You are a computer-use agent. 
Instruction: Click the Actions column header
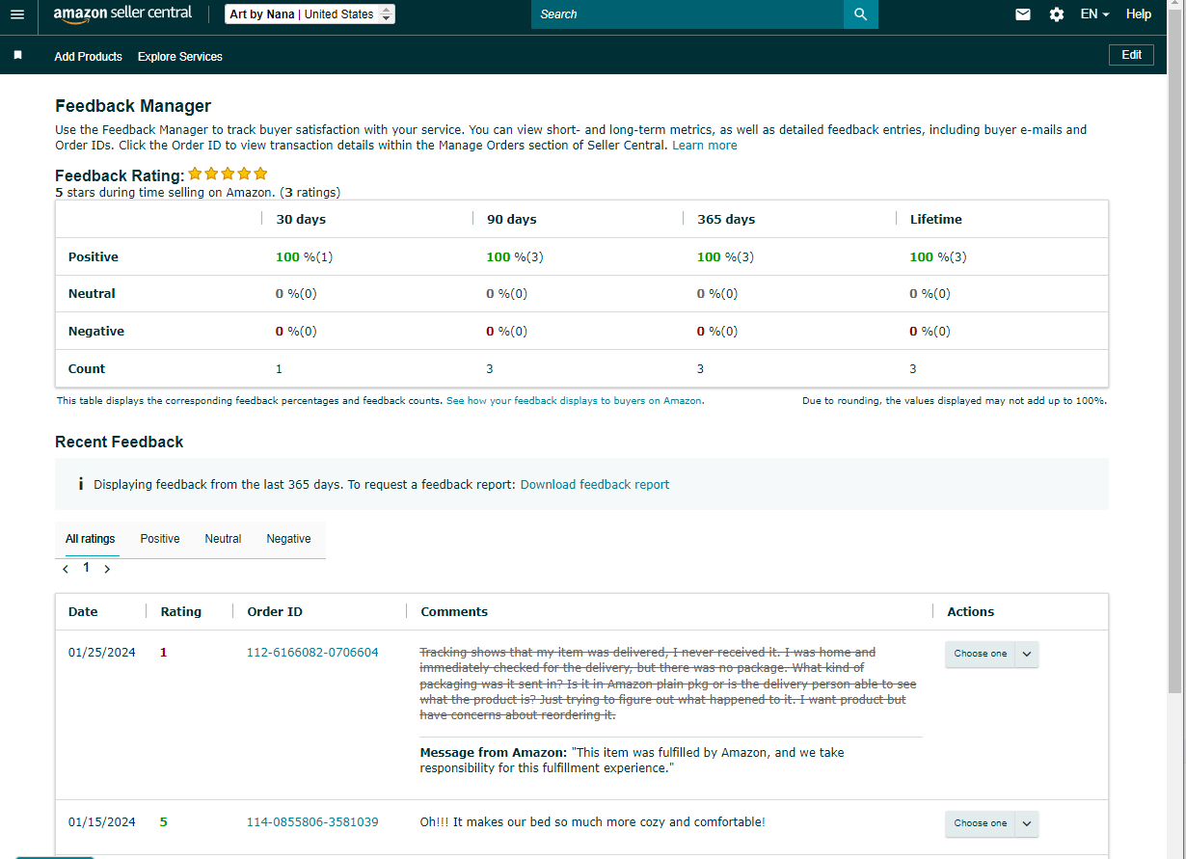pos(971,612)
